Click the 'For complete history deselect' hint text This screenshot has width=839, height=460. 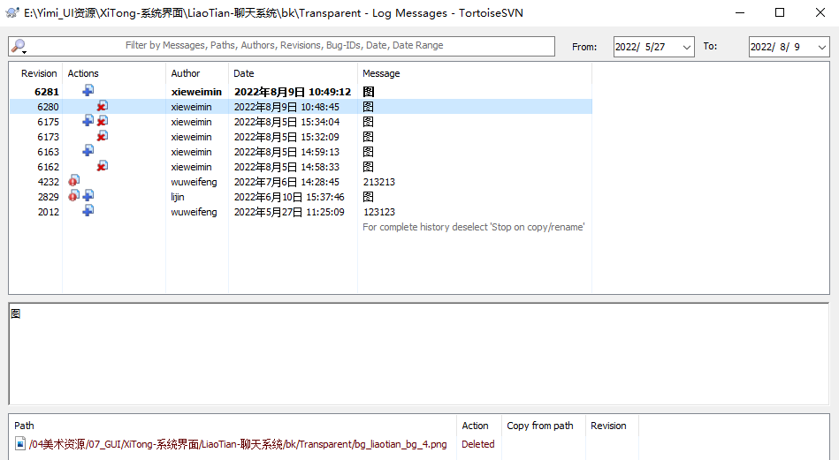(474, 227)
